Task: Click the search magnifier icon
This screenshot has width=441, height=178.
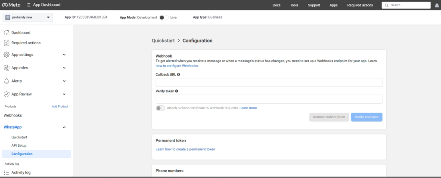Action: pos(387,5)
